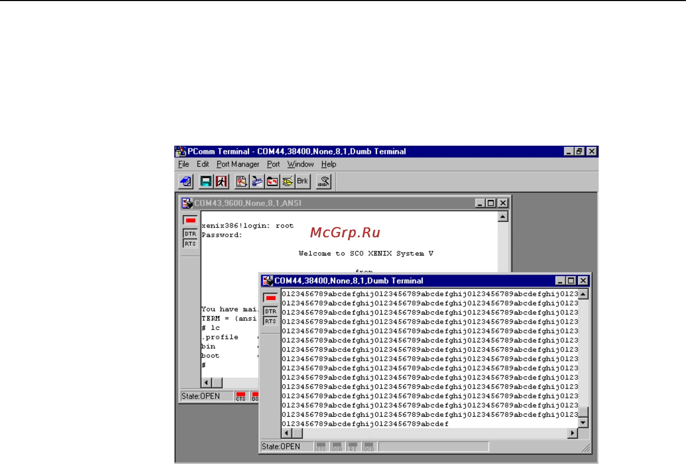Click the boot entry in COM43 terminal

[x=210, y=355]
